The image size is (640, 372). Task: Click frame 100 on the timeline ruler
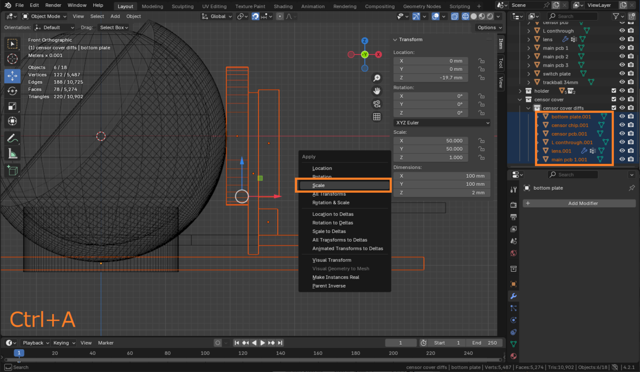pos(205,353)
